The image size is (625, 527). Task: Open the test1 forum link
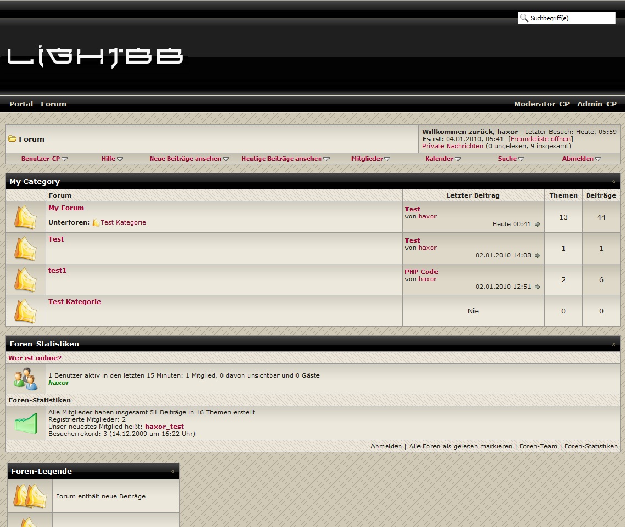coord(58,271)
